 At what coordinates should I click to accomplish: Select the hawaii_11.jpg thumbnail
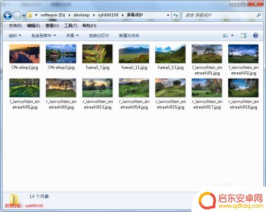[x=134, y=54]
